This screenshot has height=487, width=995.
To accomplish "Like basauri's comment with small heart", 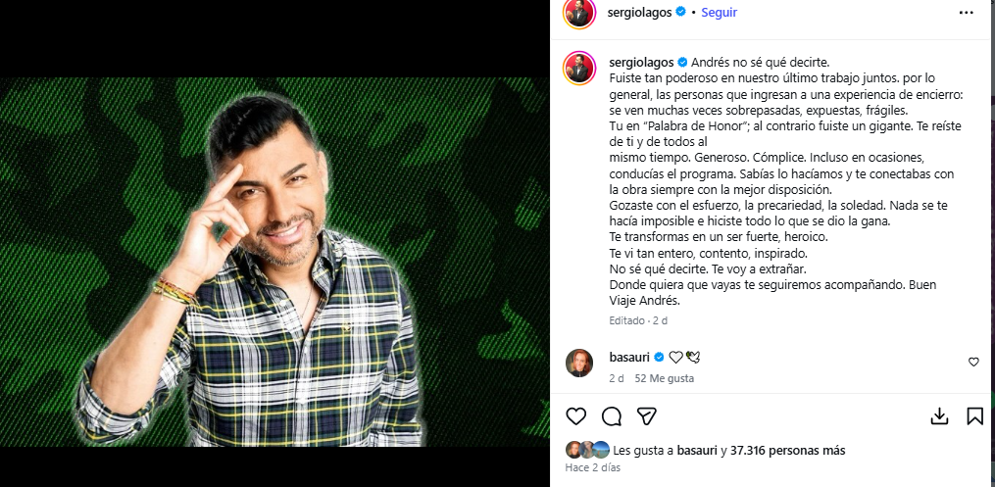I will 973,363.
